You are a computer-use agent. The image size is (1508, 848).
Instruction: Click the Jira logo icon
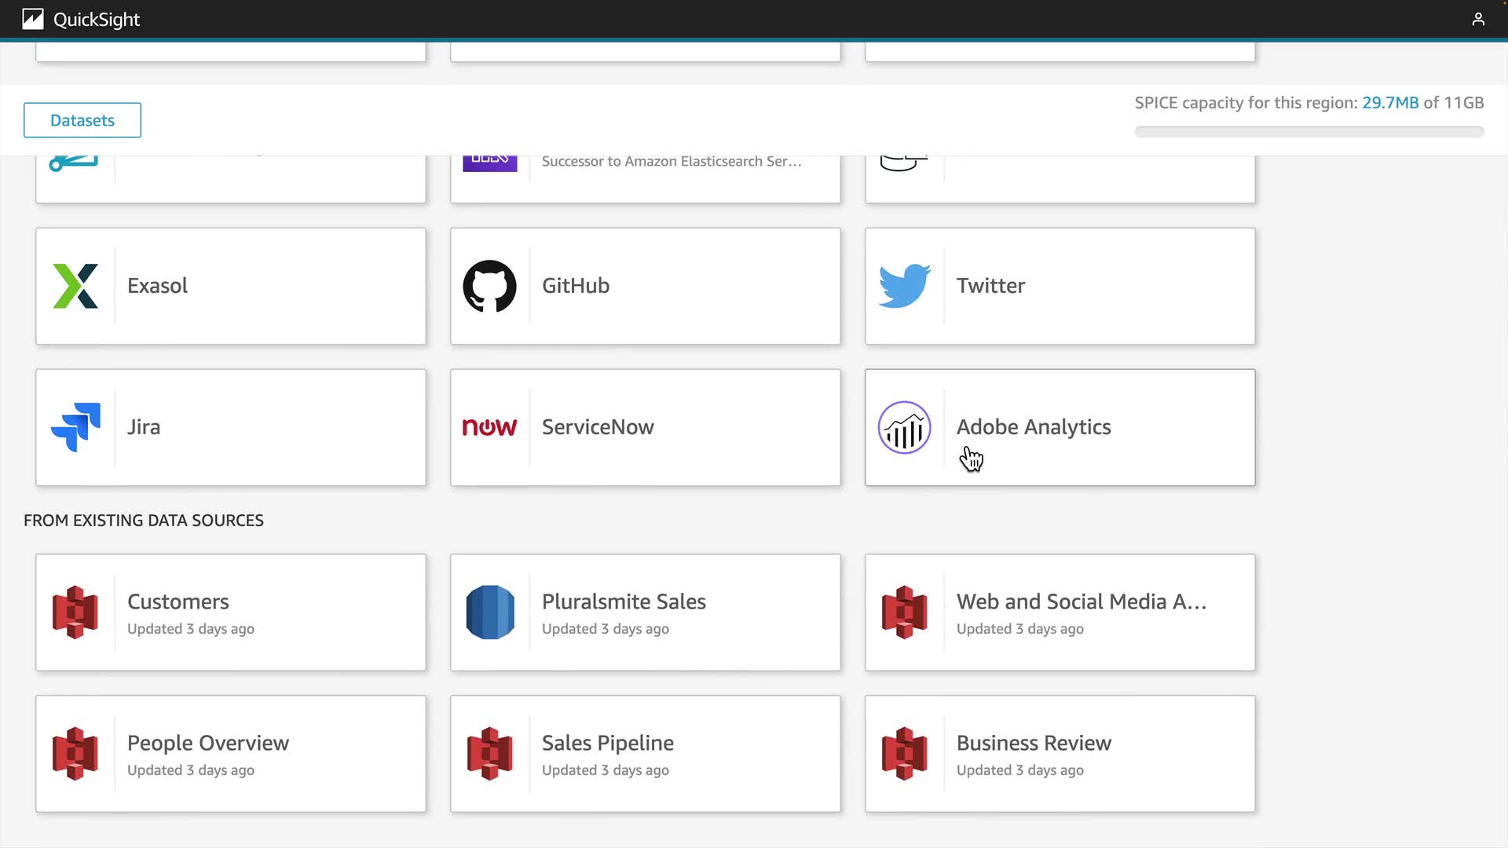pos(75,427)
